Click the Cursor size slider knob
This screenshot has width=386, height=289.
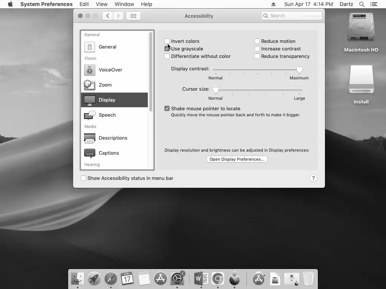(215, 90)
